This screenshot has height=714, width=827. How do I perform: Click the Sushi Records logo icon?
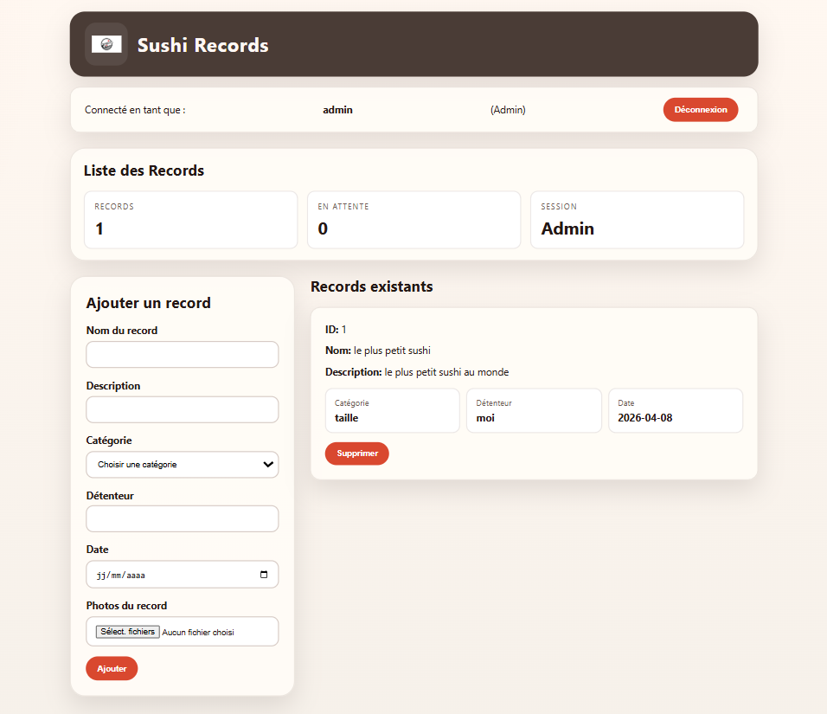click(x=106, y=44)
